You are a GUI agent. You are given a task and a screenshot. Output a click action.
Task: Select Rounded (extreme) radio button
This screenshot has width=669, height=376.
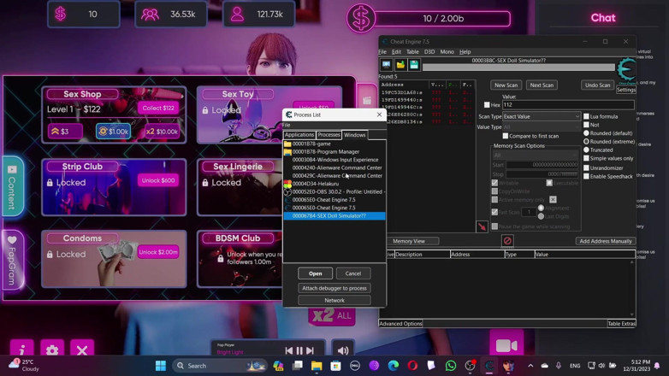(586, 142)
